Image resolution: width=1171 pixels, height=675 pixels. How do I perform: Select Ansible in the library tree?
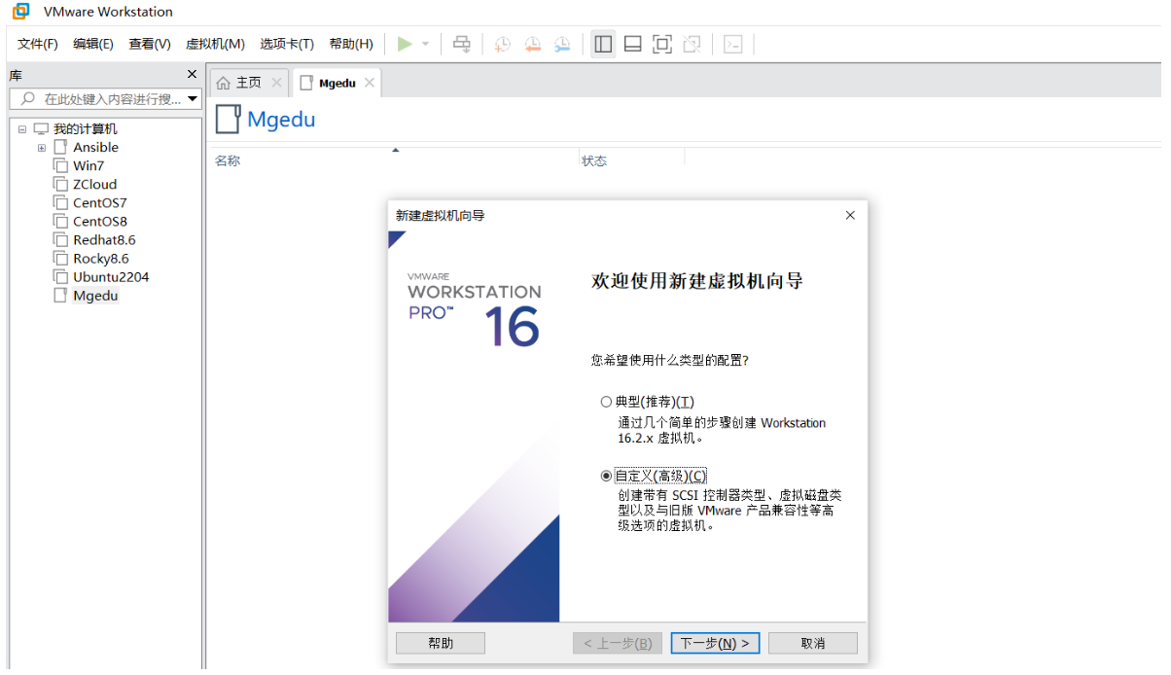click(95, 147)
